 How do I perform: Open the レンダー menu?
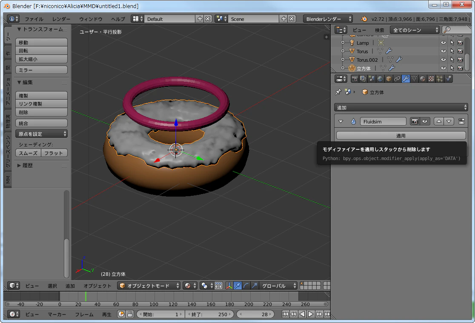point(61,19)
